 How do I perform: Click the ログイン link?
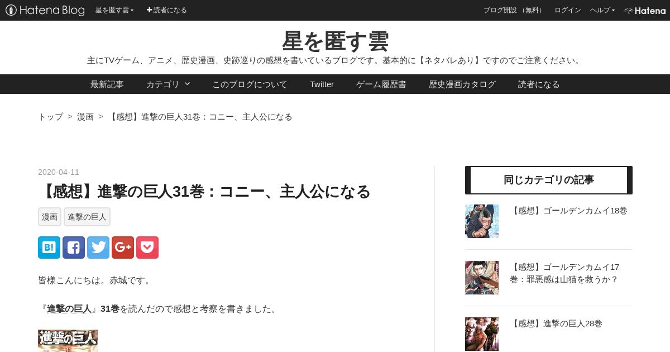click(568, 10)
